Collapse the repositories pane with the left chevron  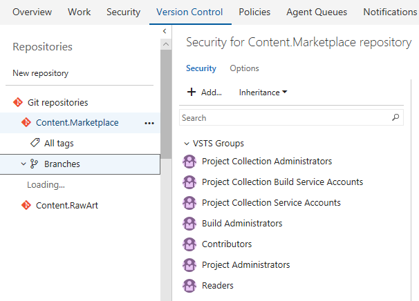pos(165,31)
